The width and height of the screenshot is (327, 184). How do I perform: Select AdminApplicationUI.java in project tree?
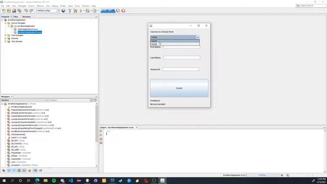[28, 29]
